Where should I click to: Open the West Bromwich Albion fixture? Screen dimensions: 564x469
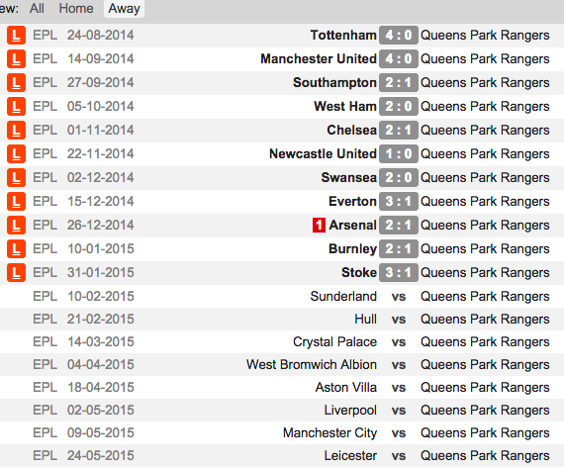click(x=312, y=365)
